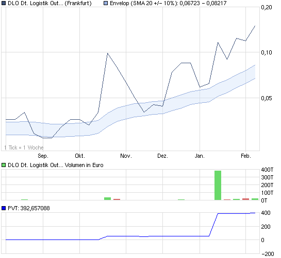This screenshot has width=281, height=258.
Task: Click the '1 Tick = 1 Woche' note
Action: (24, 148)
